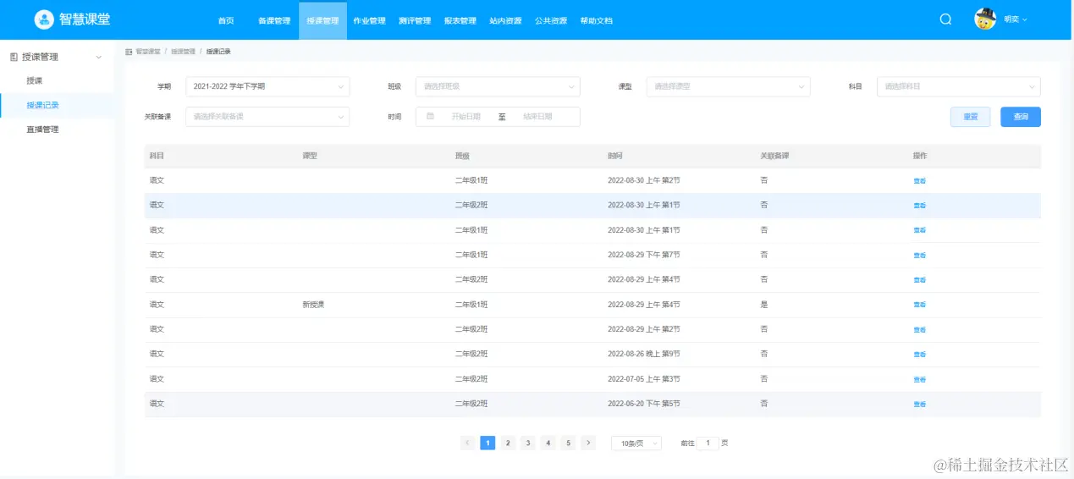Click 查看 for 2022-07-05 上午 第3节
The width and height of the screenshot is (1074, 479).
[920, 379]
